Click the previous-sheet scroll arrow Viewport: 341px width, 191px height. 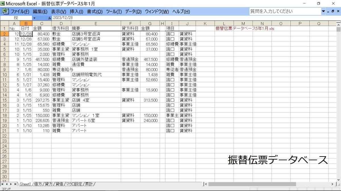[7, 184]
